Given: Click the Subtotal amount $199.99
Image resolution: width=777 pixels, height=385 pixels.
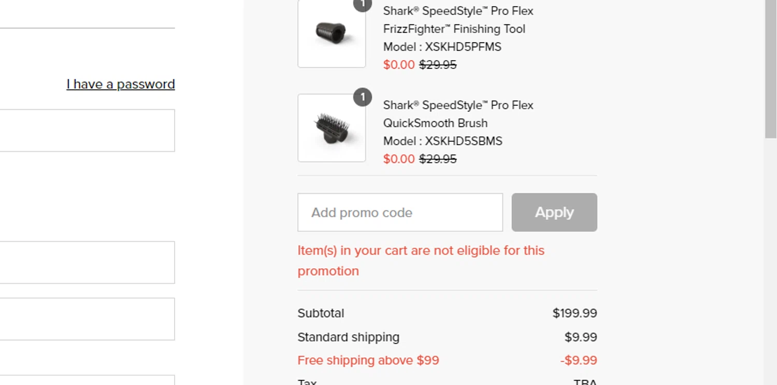Looking at the screenshot, I should click(574, 313).
